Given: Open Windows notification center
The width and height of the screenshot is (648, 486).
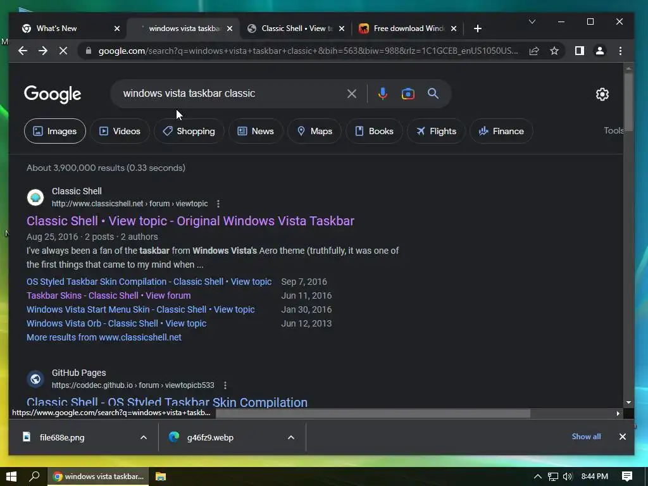Looking at the screenshot, I should 627,477.
